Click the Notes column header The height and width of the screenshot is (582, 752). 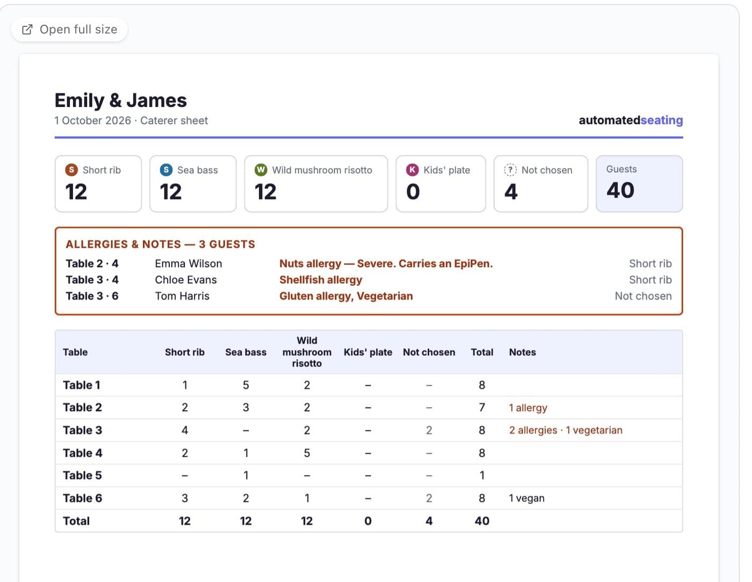(x=523, y=353)
